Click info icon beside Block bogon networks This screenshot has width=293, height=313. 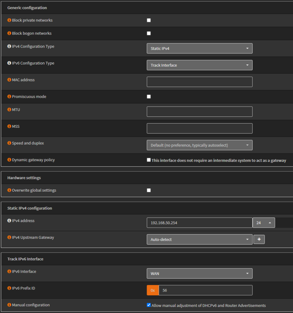pos(9,34)
